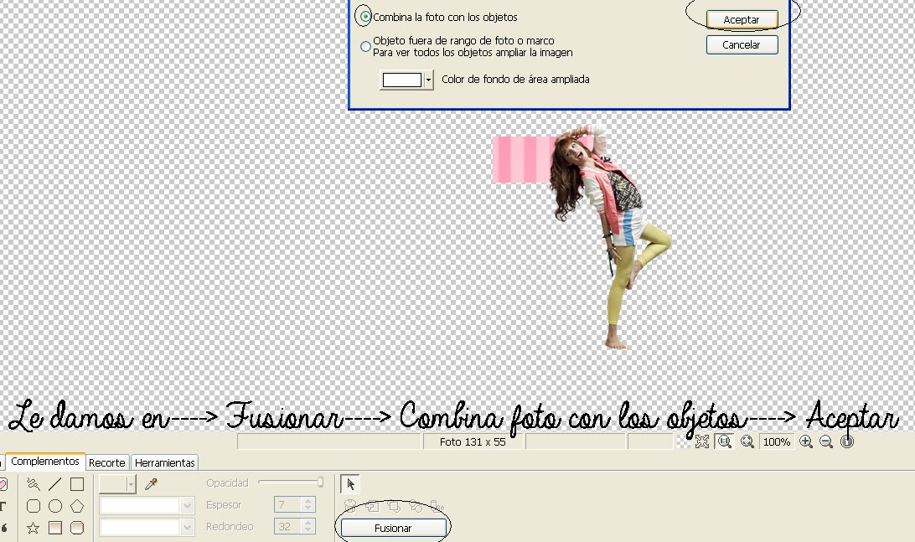Select 'Combina la foto con los objetos' option

point(365,17)
